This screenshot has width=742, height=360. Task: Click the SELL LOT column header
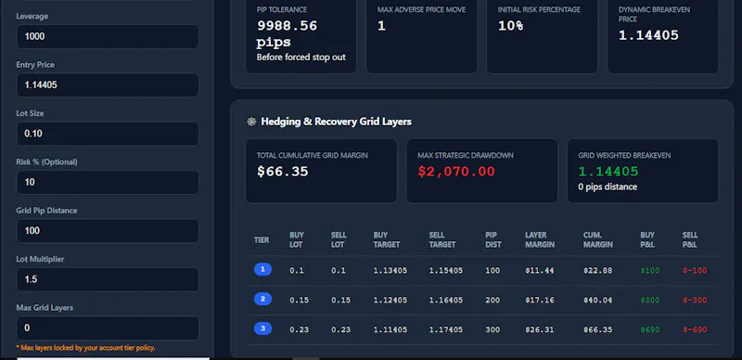click(x=339, y=240)
